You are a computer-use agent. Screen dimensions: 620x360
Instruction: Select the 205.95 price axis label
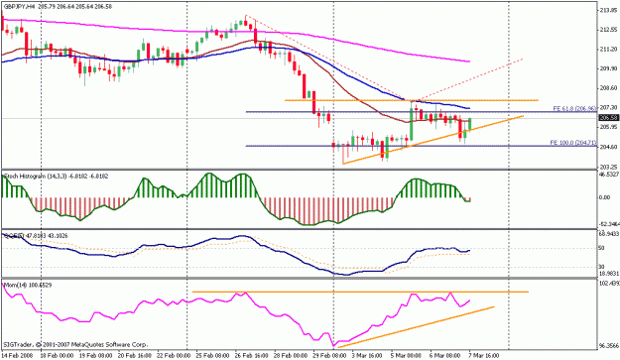(608, 127)
